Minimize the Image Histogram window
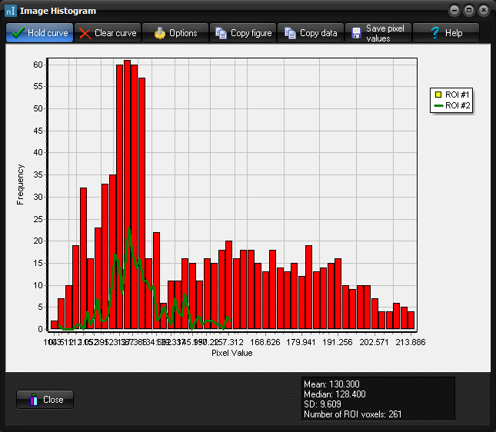 [x=455, y=11]
